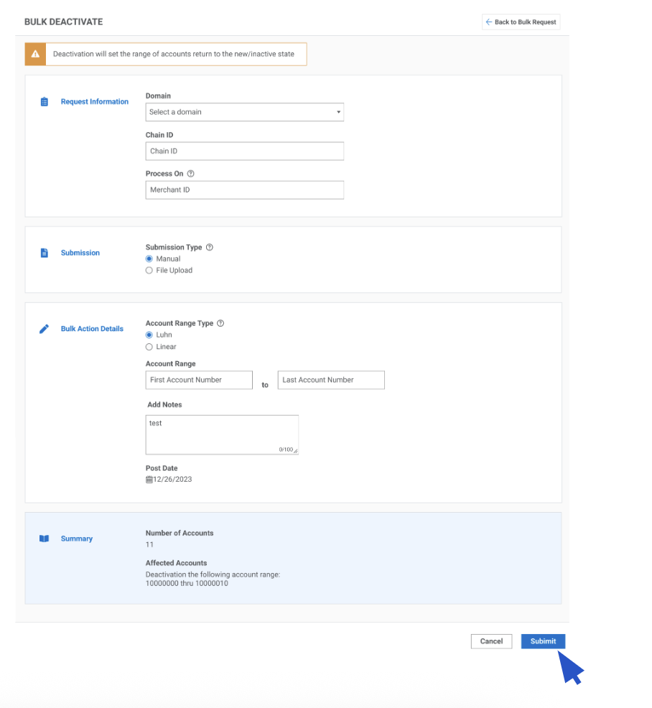This screenshot has height=708, width=652.
Task: Click the Bulk Action Details pencil icon
Action: click(x=45, y=329)
